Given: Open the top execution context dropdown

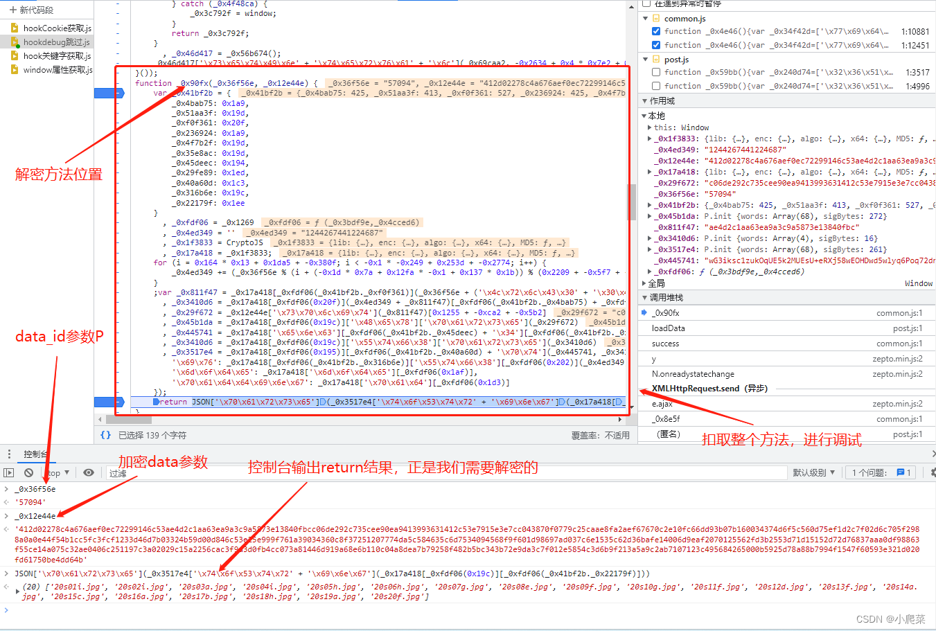Looking at the screenshot, I should [58, 472].
